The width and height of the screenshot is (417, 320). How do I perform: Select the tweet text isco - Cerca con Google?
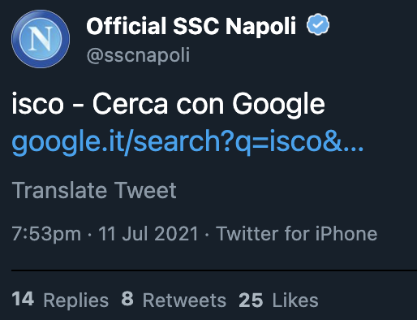click(168, 104)
